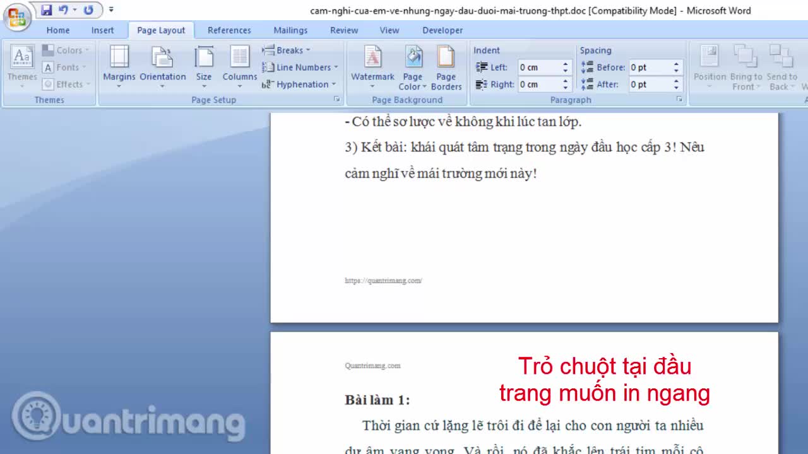The height and width of the screenshot is (454, 808).
Task: Select the Page Layout tab
Action: [161, 30]
